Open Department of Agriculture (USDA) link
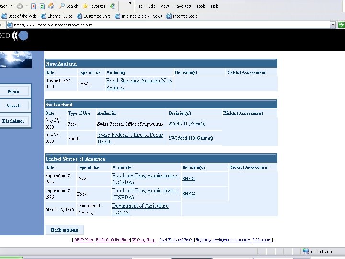345x259 pixels. click(140, 209)
